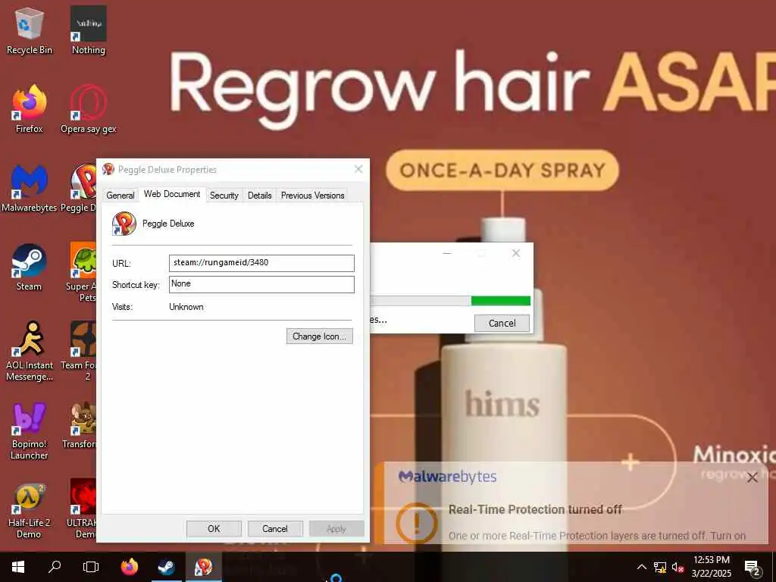Launch Malwarebytes from desktop icon
This screenshot has width=776, height=582.
click(30, 188)
